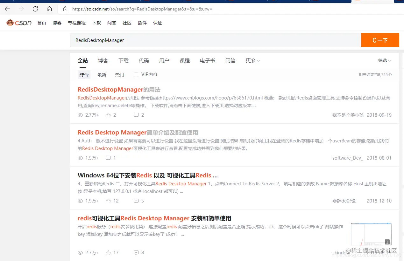The height and width of the screenshot is (261, 404).
Task: Like the RedisDesktopManager的用法 result via its thumbs-up icon
Action: [108, 115]
